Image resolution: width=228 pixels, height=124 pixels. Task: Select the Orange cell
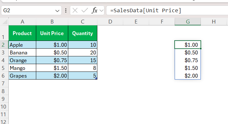click(22, 60)
